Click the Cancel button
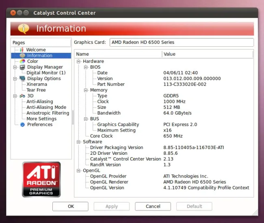 153,206
